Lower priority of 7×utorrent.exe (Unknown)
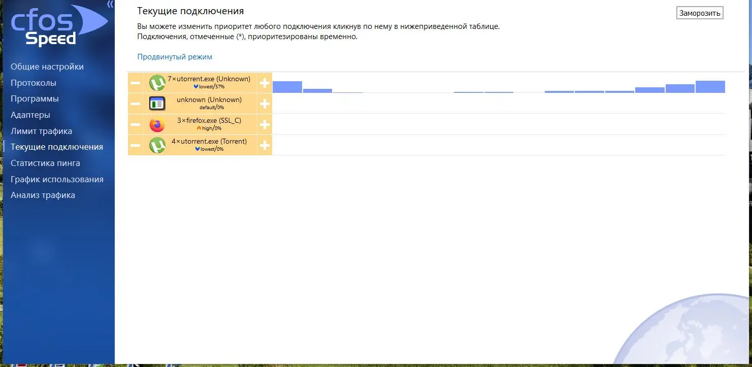752x367 pixels. point(136,83)
